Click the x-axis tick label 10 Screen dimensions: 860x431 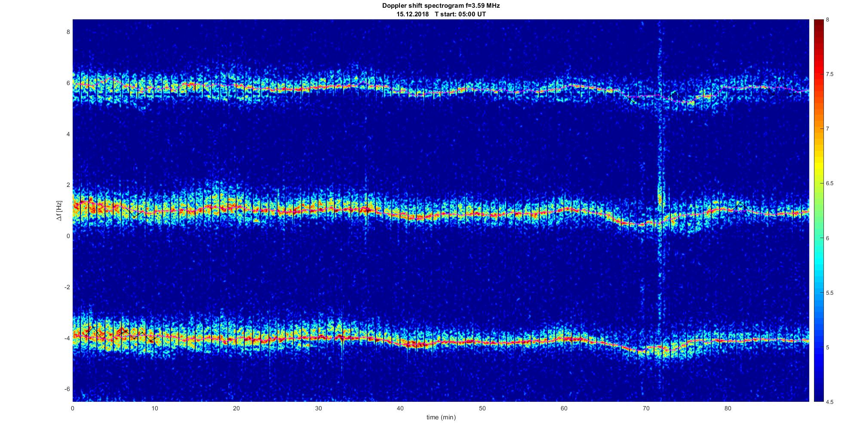[x=155, y=408]
